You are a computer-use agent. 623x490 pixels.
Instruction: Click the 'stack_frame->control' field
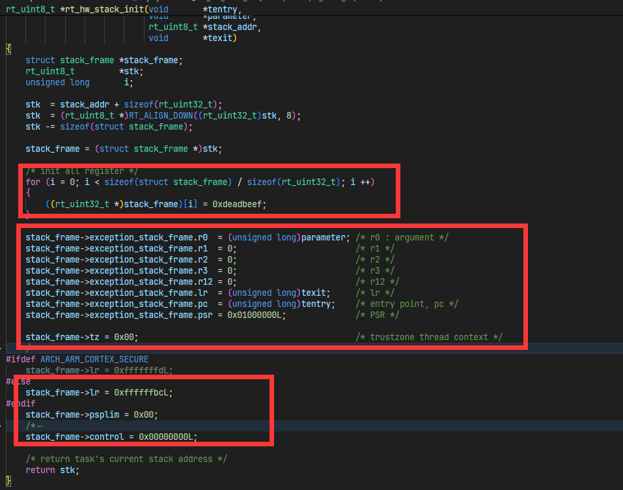tap(75, 437)
